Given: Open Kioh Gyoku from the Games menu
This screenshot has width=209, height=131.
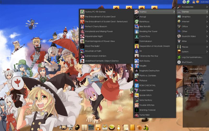Looking at the screenshot, I should point(155,61).
